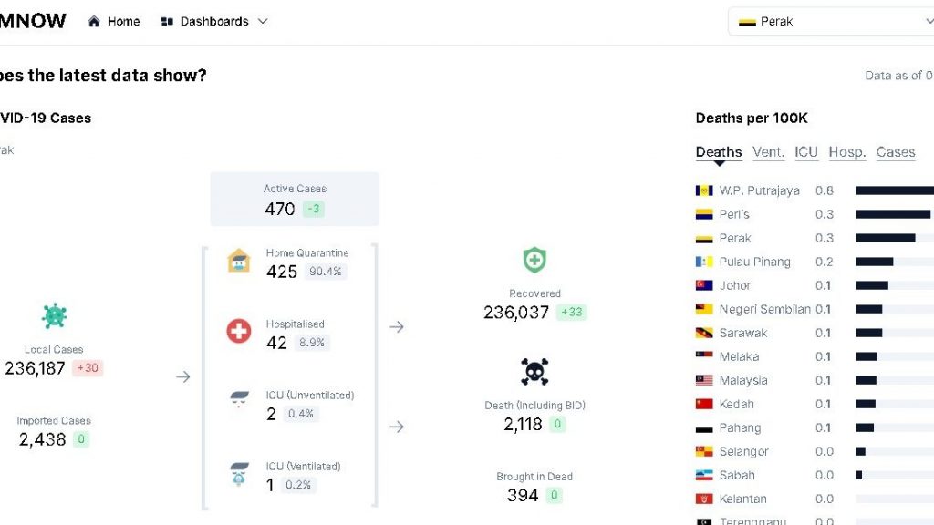
Task: Select the ICU tab
Action: [x=806, y=152]
